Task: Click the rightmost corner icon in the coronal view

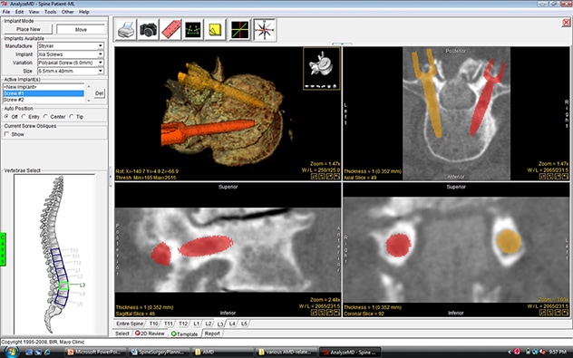Action: 565,313
